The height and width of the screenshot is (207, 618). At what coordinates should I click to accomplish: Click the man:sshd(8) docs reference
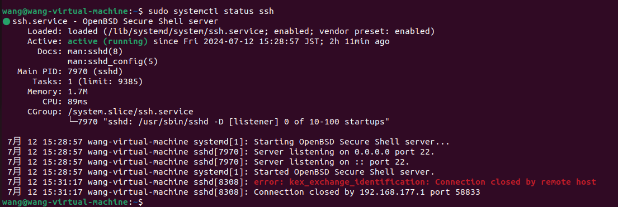pos(96,51)
